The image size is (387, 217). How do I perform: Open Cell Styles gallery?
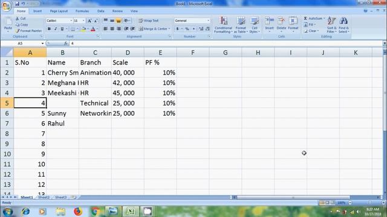255,25
